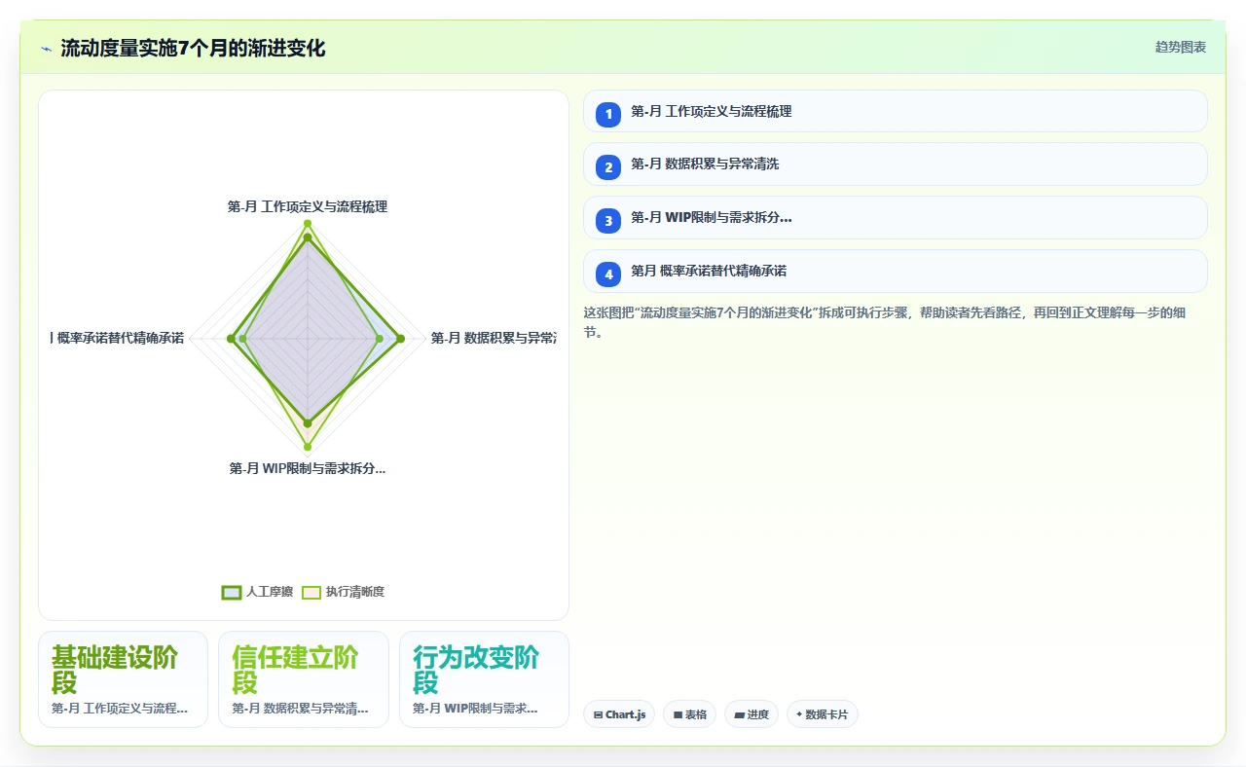Select step 1 工作项定义与流程梳理
1246x767 pixels.
coord(896,111)
